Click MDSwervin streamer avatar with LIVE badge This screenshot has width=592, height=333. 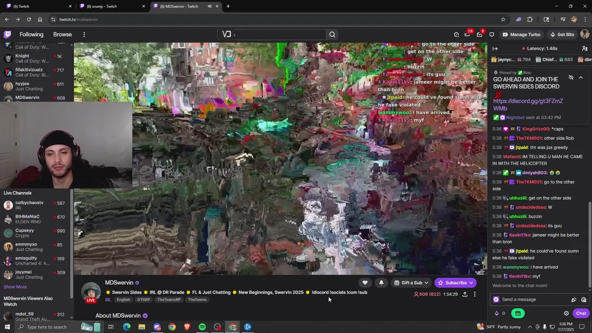(x=91, y=292)
